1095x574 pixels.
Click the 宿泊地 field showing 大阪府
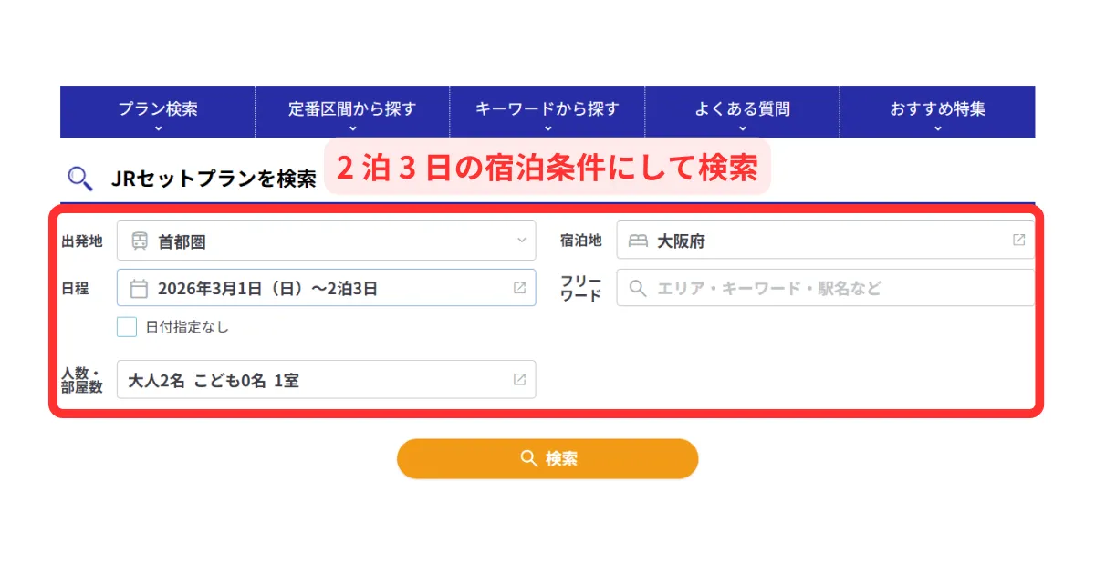(x=821, y=241)
